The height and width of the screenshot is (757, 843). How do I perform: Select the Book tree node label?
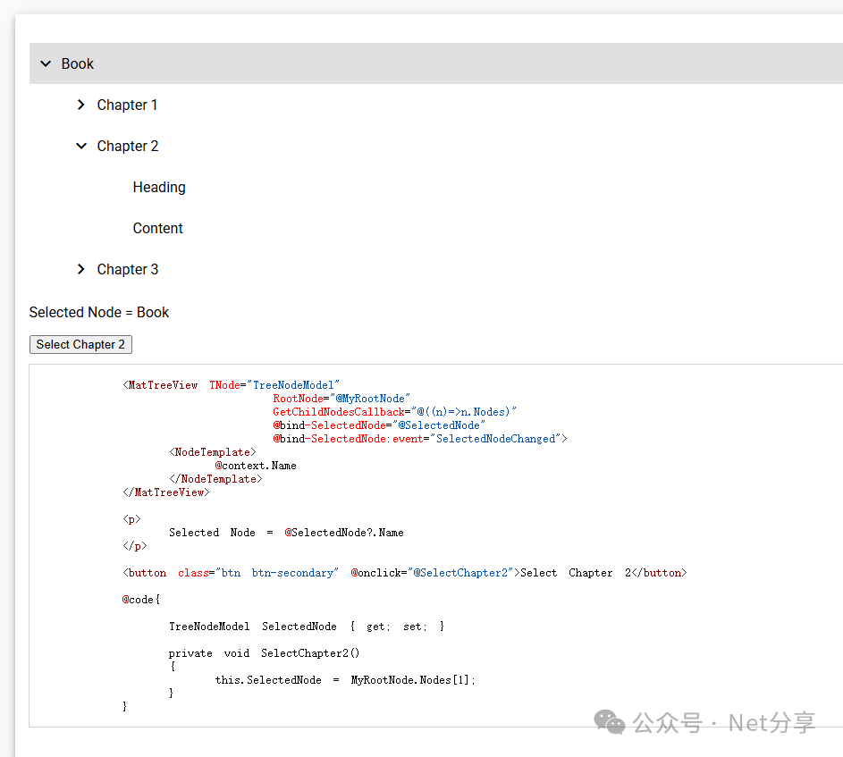[x=78, y=63]
